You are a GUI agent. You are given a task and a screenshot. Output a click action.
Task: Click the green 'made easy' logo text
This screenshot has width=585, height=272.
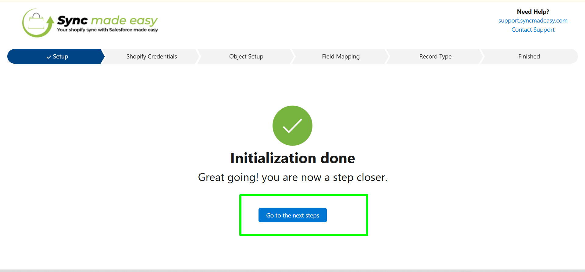(124, 20)
